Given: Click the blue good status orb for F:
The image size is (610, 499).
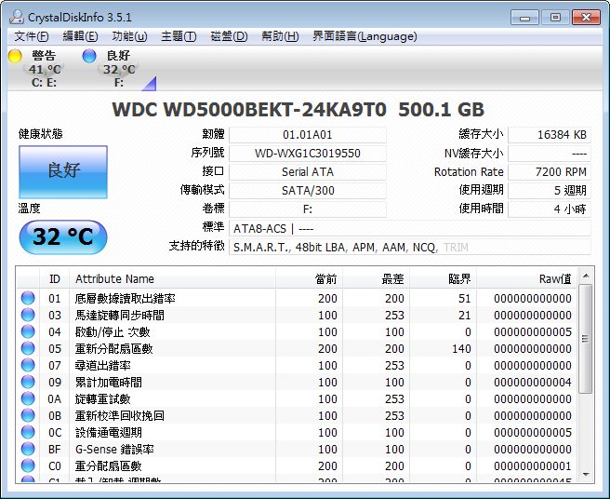Looking at the screenshot, I should coord(89,56).
